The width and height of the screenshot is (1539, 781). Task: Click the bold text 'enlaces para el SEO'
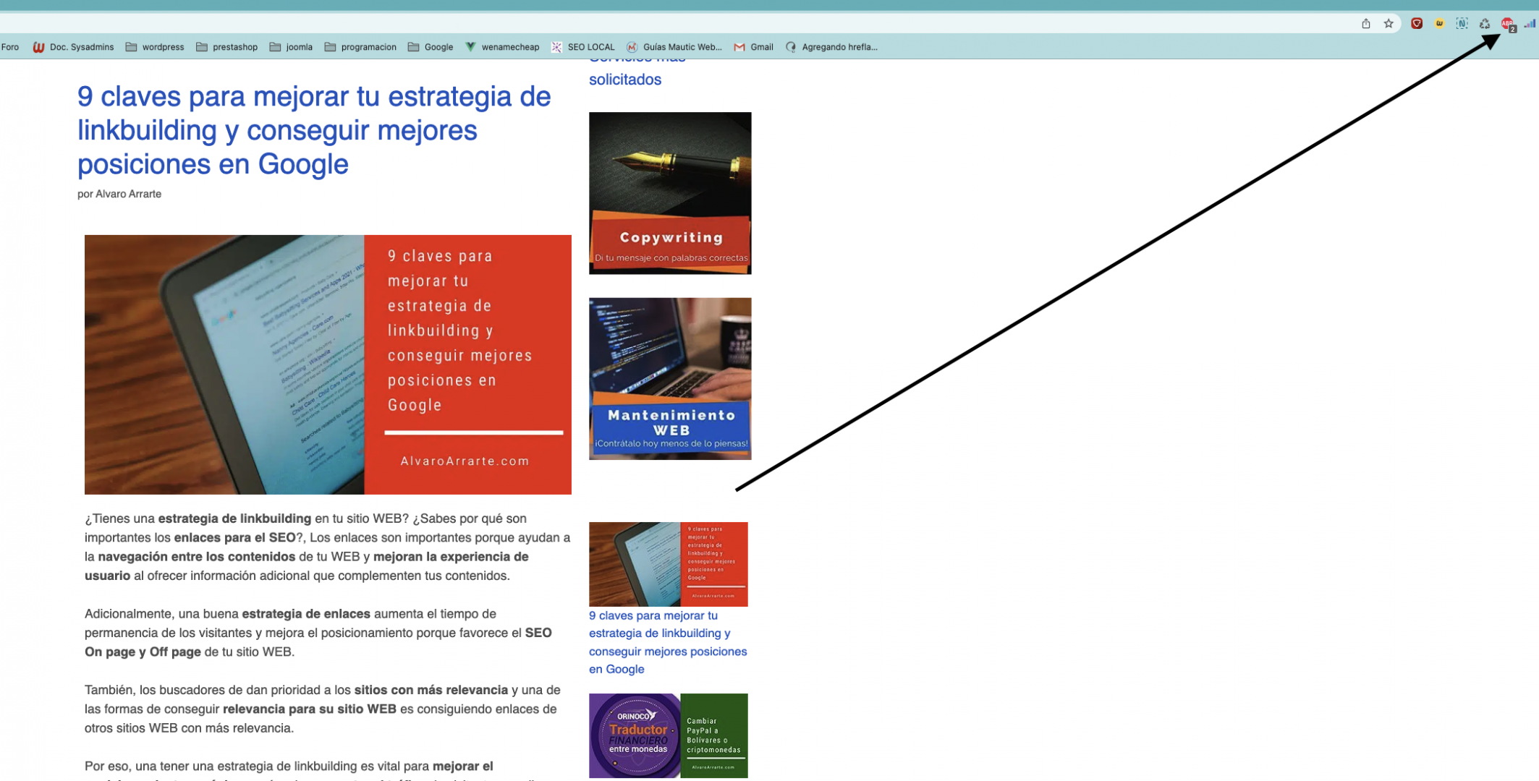click(234, 537)
